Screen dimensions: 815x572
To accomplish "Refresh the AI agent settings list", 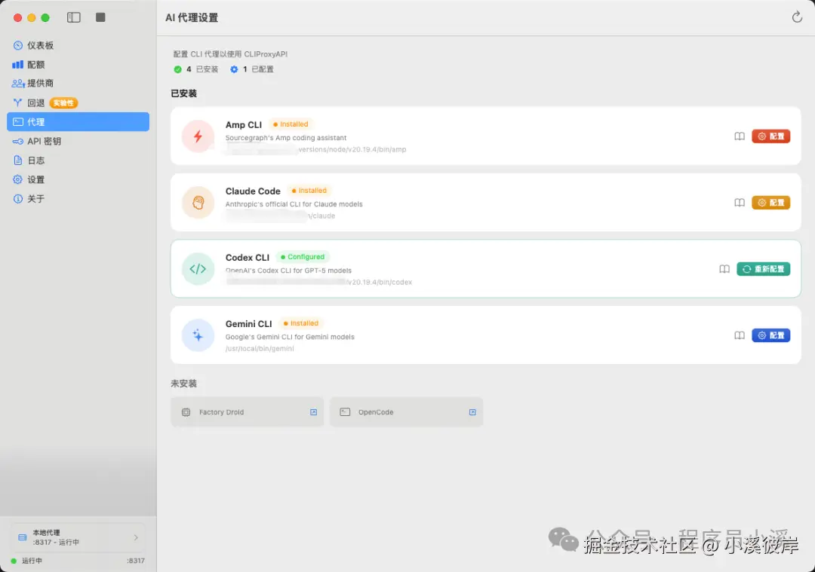I will tap(797, 17).
